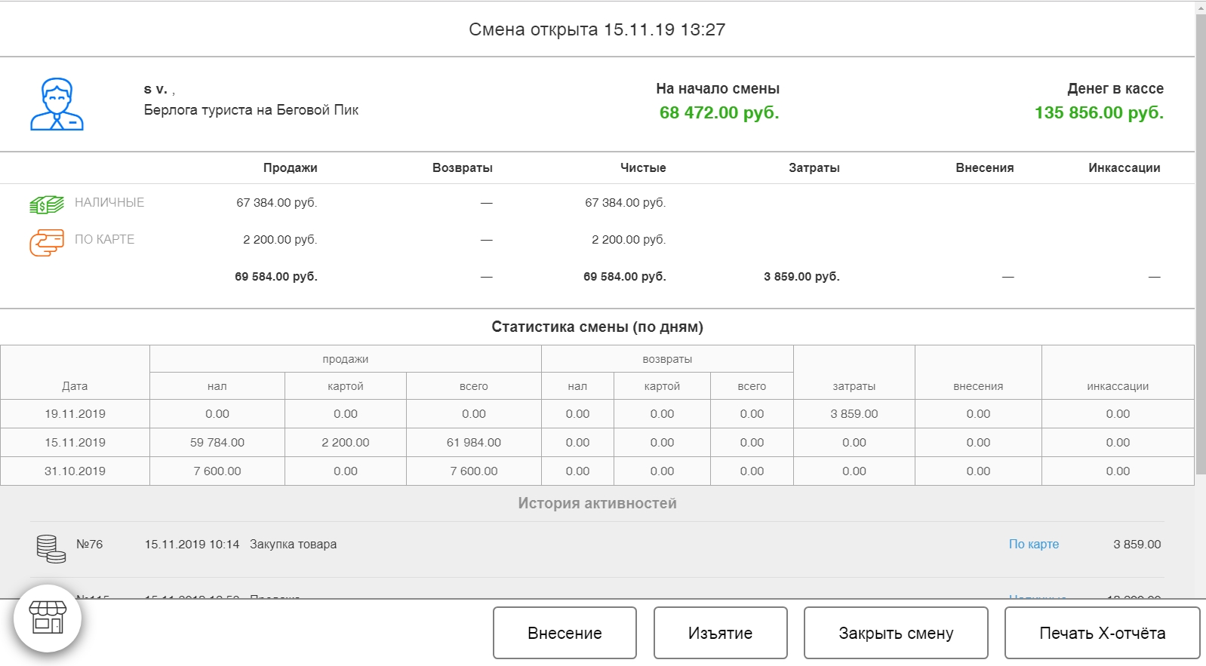Click the НАЛИЧНЫЕ row label
Viewport: 1206px width, 666px height.
[109, 202]
